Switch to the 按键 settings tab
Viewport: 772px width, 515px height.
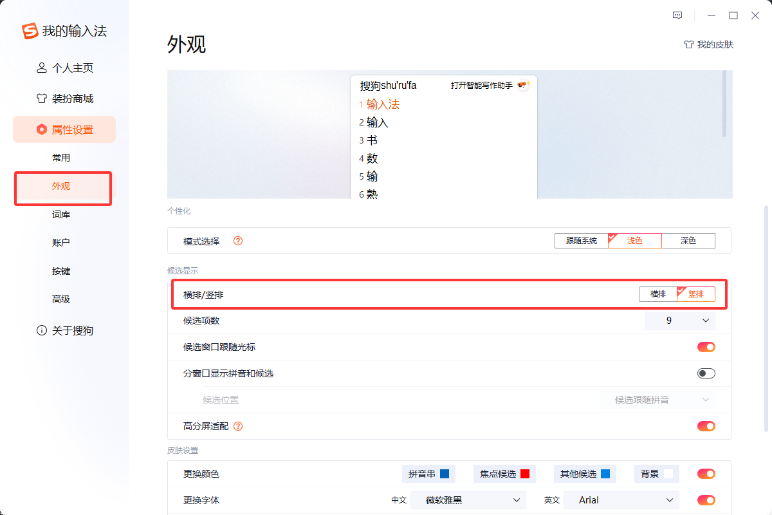(60, 271)
